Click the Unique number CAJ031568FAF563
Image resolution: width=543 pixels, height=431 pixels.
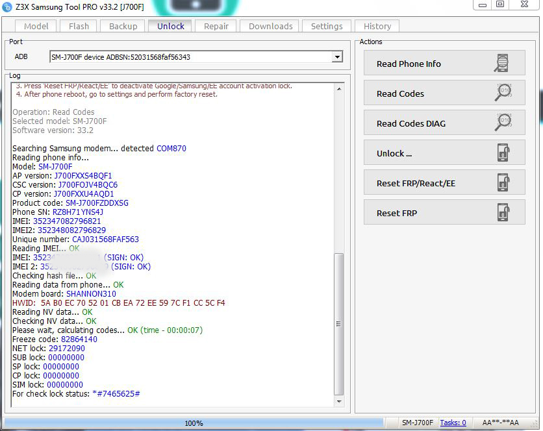coord(105,240)
